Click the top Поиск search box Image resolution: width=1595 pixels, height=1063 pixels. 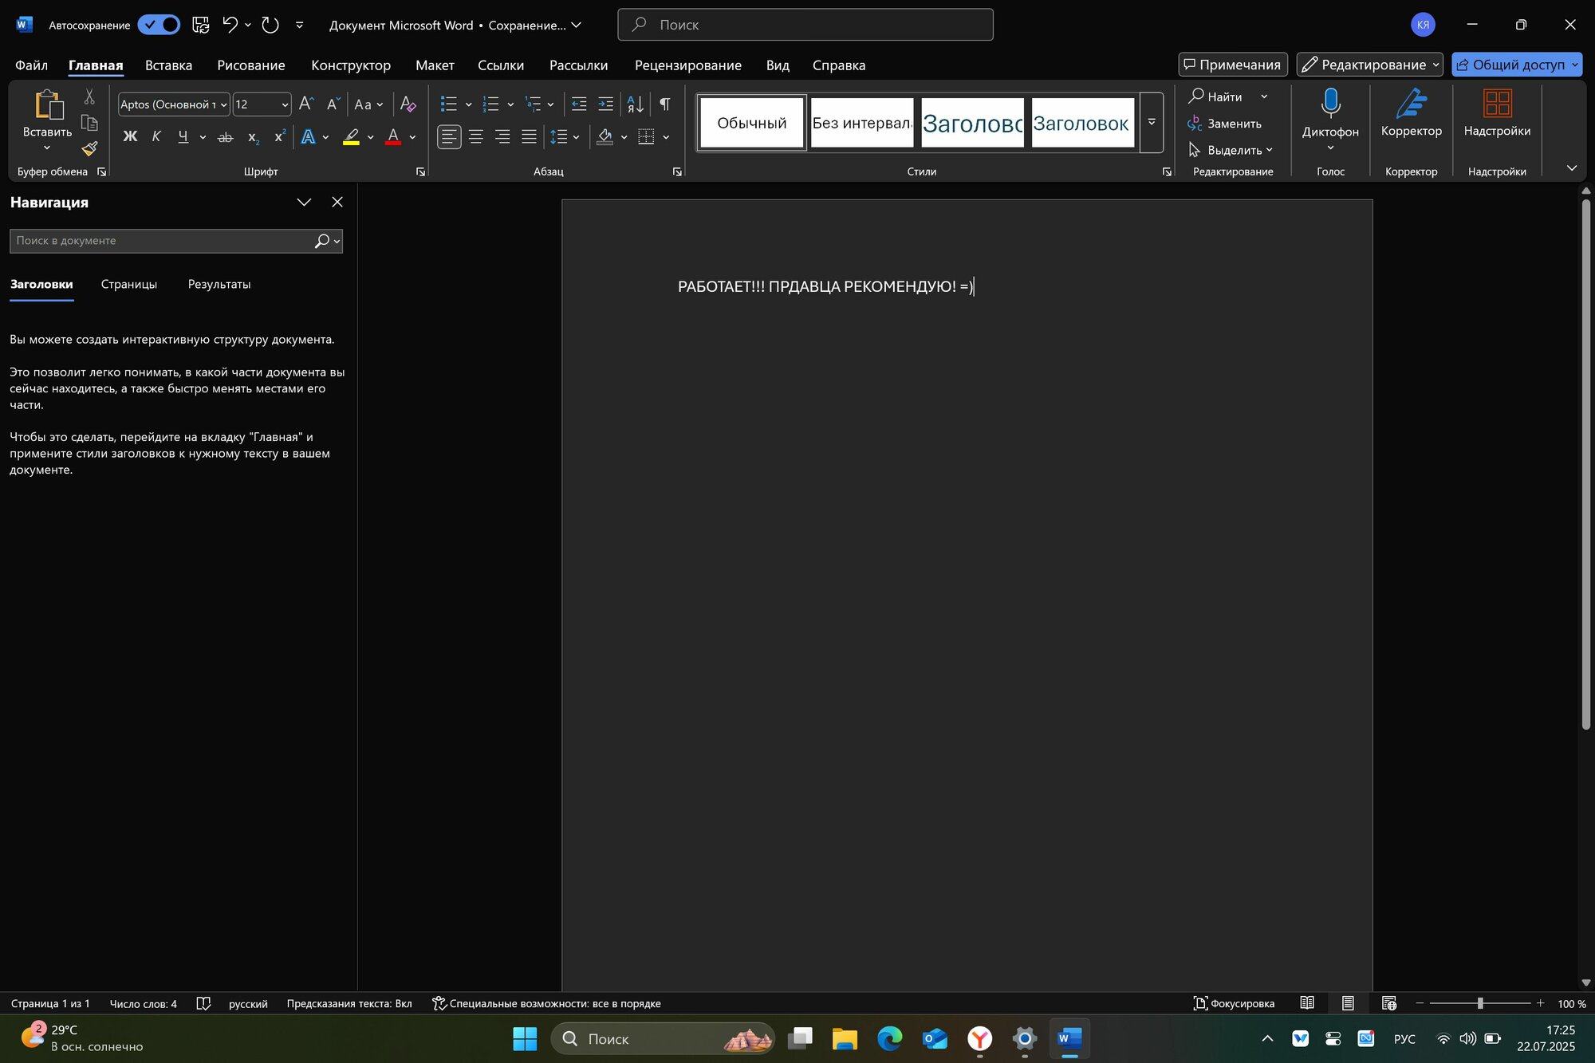(805, 25)
